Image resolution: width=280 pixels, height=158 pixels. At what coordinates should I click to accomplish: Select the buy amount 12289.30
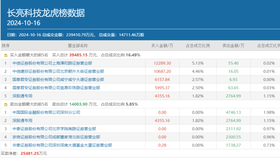click(x=162, y=63)
